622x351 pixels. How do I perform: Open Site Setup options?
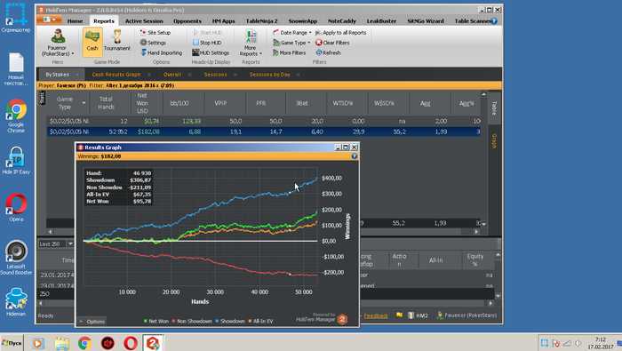point(155,33)
